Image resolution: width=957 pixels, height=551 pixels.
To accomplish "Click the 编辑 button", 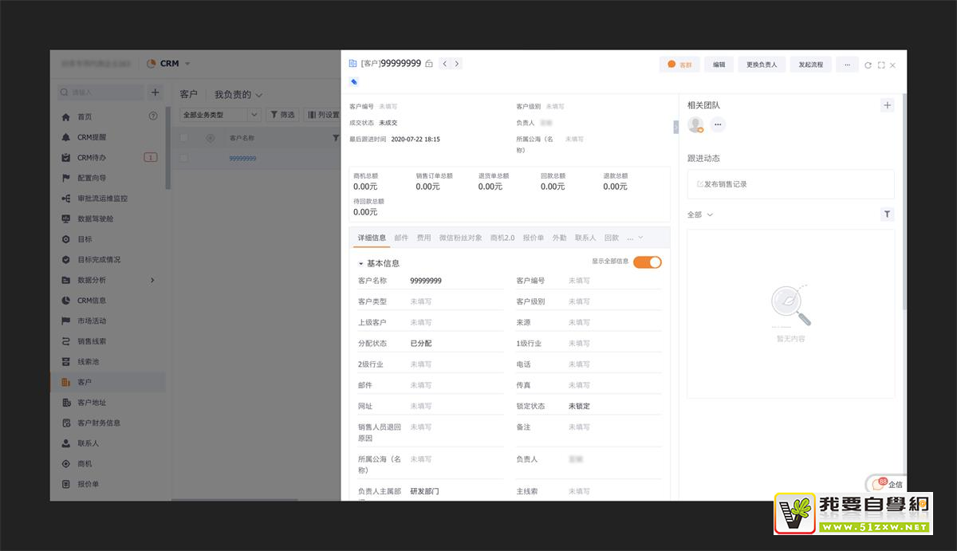I will (719, 65).
